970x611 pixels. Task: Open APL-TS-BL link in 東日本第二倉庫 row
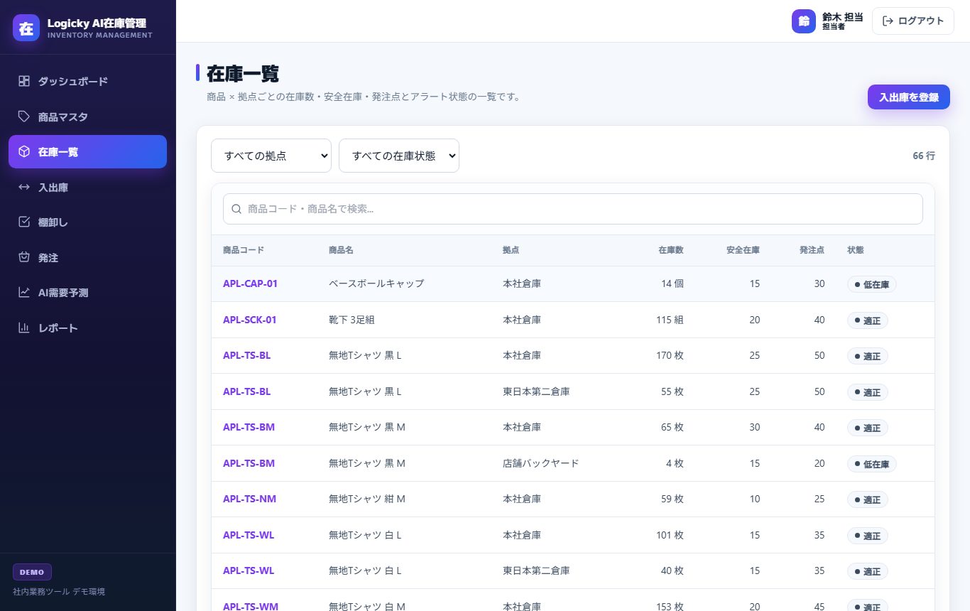(246, 391)
